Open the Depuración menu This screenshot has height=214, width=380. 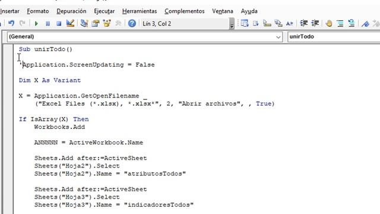(x=71, y=11)
